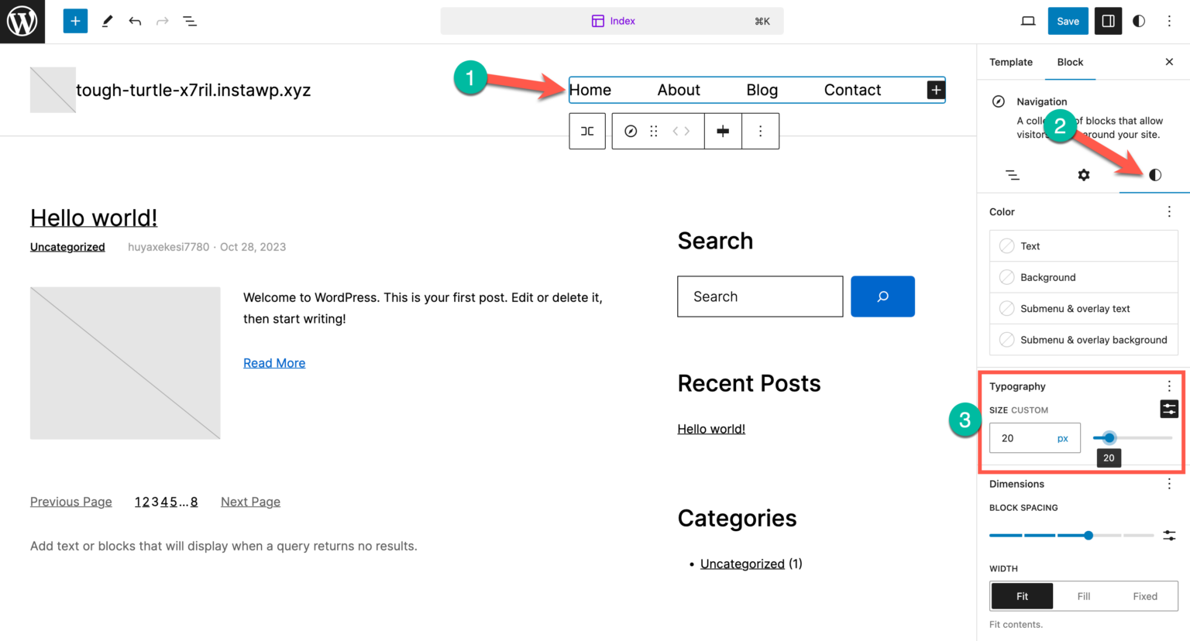Screen dimensions: 1190x641
Task: Open the Block Spacing options icon
Action: [x=1169, y=535]
